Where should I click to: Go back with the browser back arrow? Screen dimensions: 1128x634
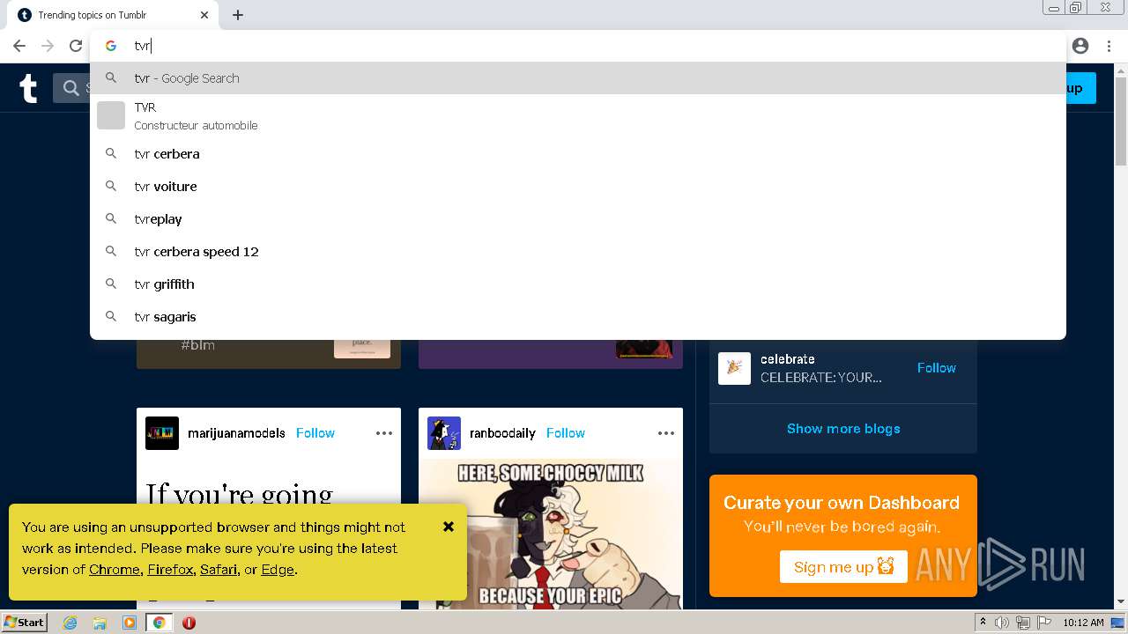[19, 46]
